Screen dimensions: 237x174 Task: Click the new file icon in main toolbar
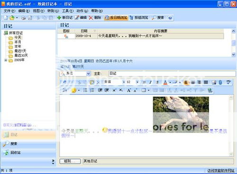(6, 18)
